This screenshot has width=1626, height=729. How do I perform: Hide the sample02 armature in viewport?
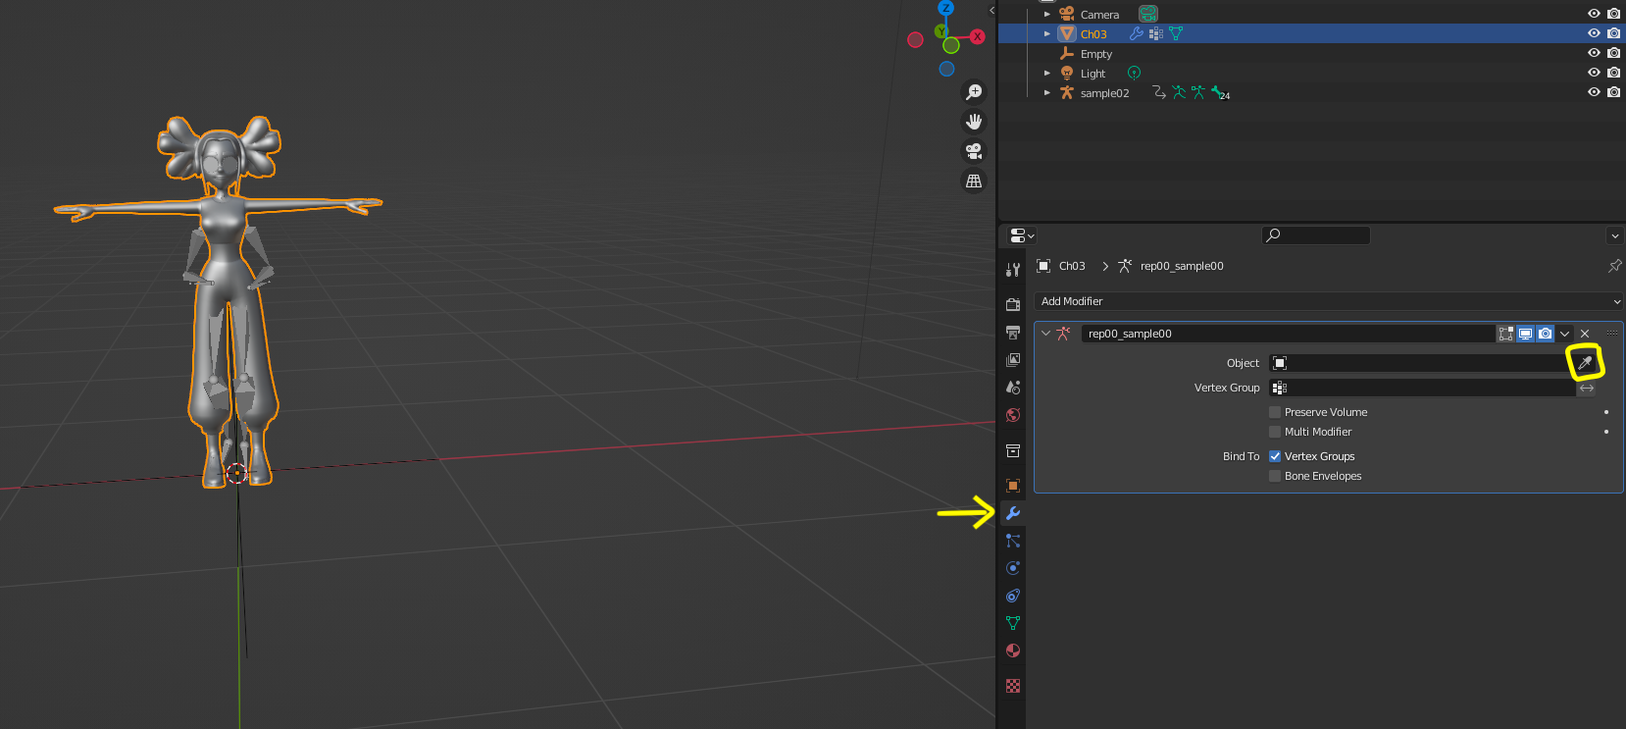click(1594, 92)
